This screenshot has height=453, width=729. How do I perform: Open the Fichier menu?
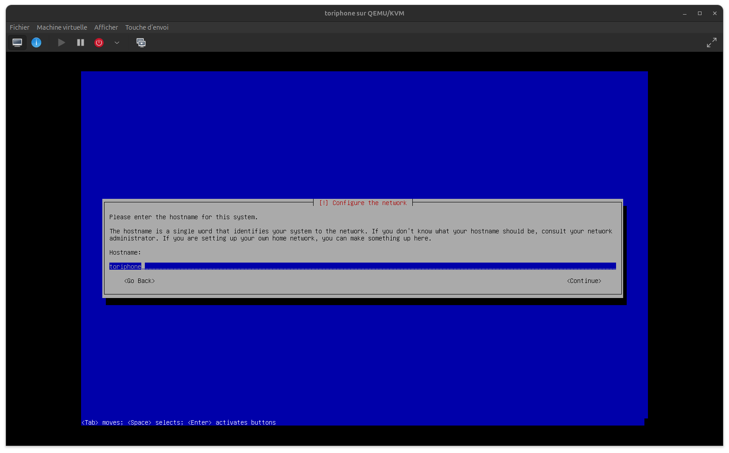coord(19,27)
